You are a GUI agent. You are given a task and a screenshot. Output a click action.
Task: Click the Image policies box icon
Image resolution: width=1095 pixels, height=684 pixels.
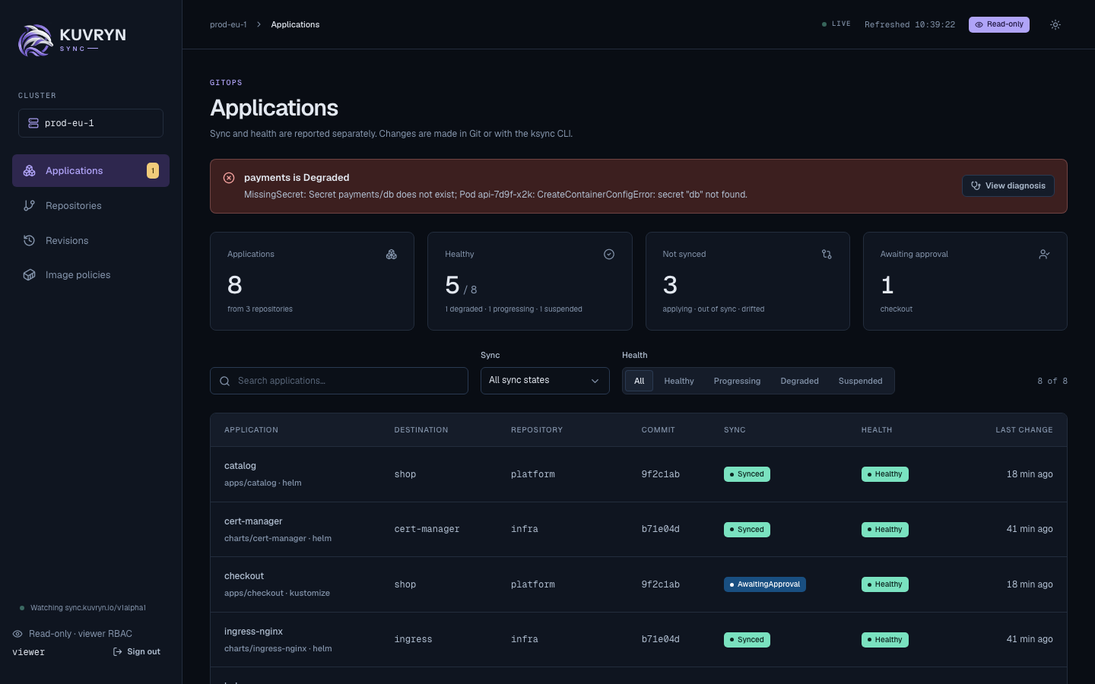[x=30, y=275]
